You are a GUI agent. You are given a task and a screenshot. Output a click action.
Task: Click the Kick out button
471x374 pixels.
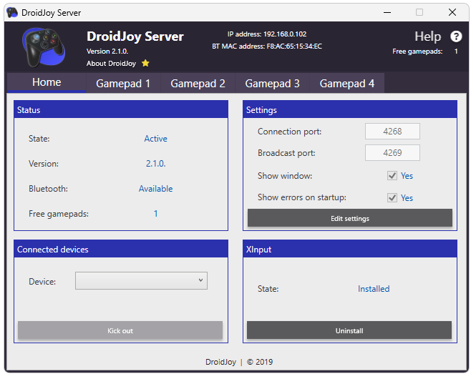click(x=120, y=330)
